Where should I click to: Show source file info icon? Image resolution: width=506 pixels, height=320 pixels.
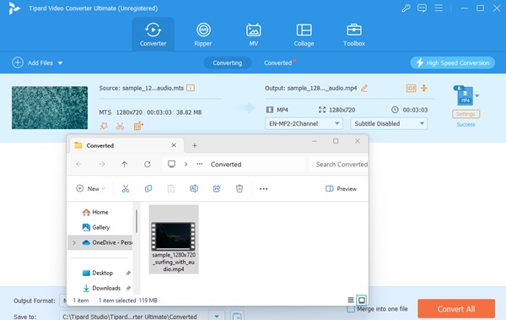(x=191, y=88)
